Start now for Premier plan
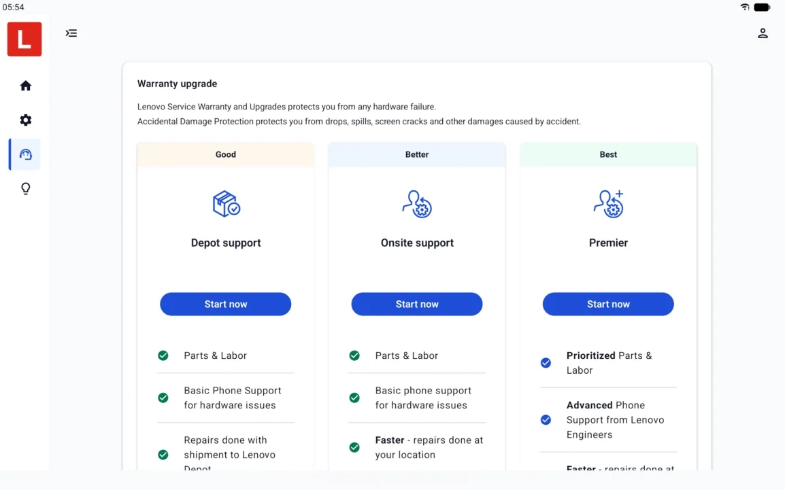Screen dimensions: 785x490 coord(608,304)
